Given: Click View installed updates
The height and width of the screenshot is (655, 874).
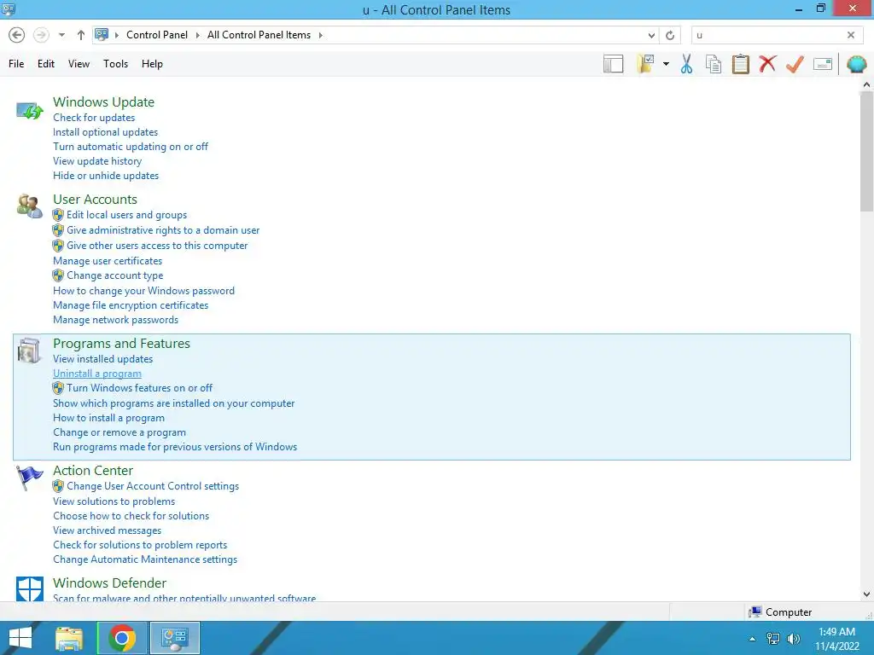Looking at the screenshot, I should (102, 359).
